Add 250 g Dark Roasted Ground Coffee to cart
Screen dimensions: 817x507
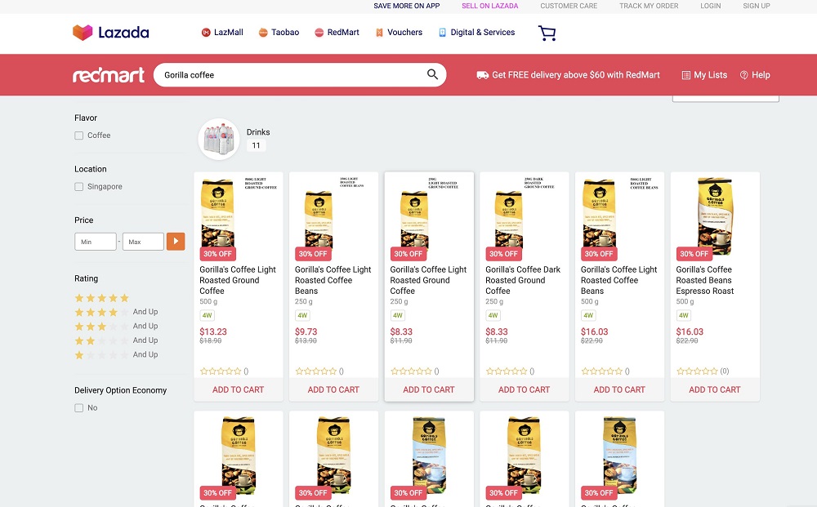coord(525,389)
